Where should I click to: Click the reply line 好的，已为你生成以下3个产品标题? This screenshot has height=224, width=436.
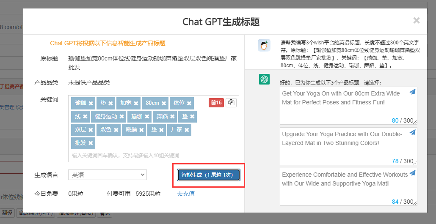(x=331, y=83)
